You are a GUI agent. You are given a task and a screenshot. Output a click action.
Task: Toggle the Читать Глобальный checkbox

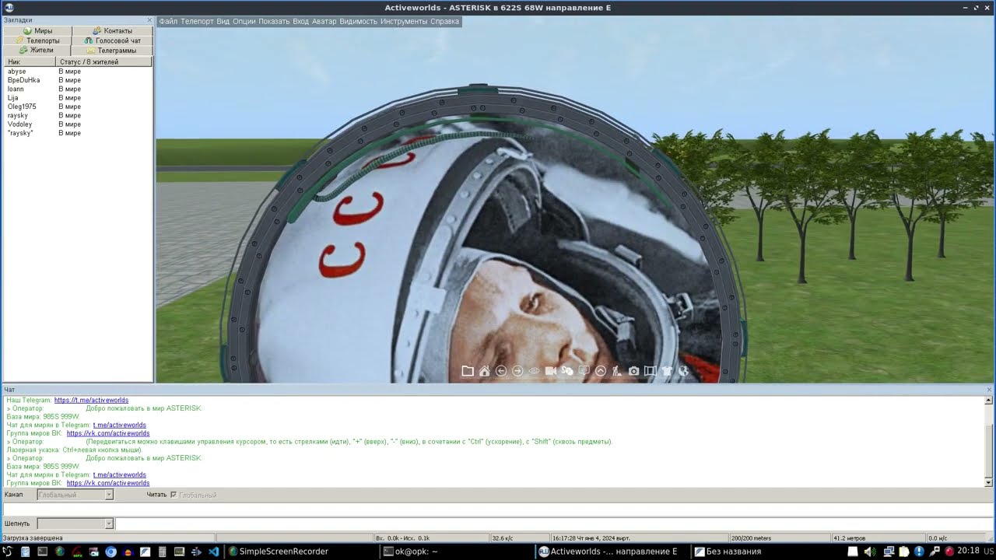[174, 495]
